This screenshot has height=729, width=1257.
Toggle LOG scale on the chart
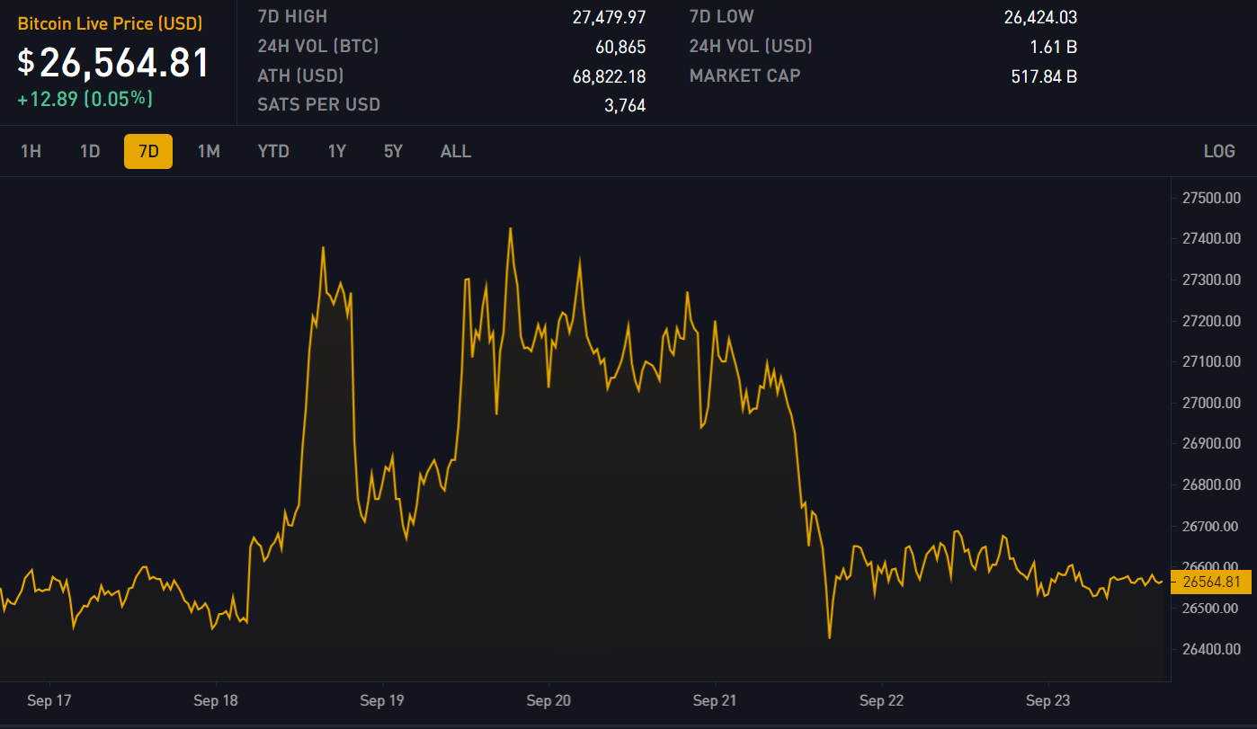coord(1218,151)
